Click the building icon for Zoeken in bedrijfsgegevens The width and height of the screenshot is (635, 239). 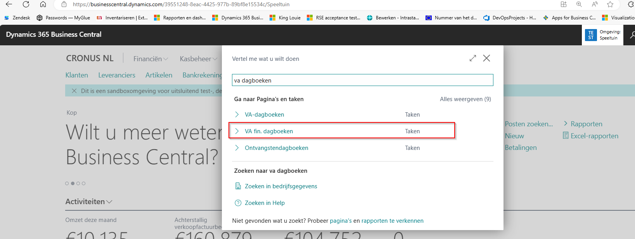[x=238, y=186]
